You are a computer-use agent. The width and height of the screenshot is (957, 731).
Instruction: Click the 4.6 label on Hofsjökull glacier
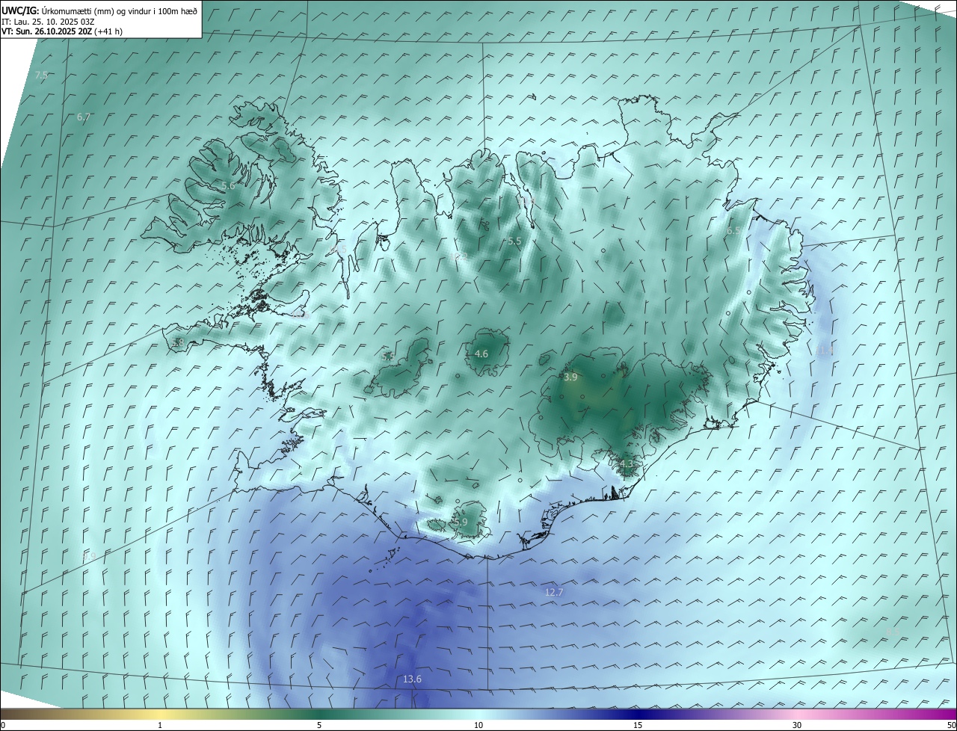coord(481,354)
